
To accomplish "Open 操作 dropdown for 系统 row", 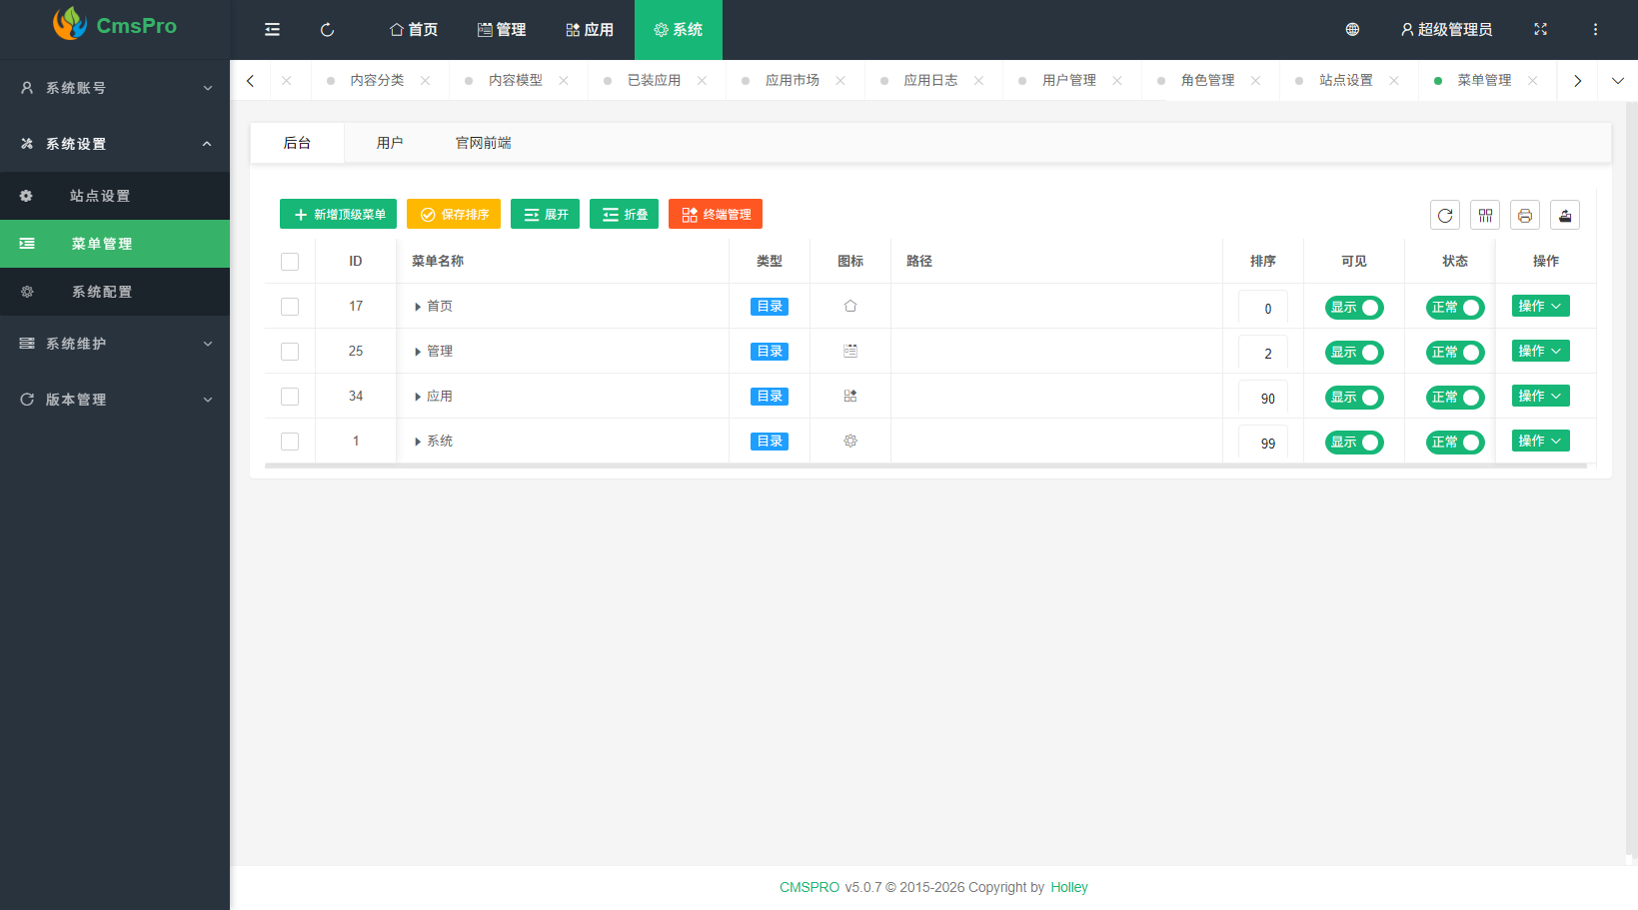I will (x=1540, y=441).
